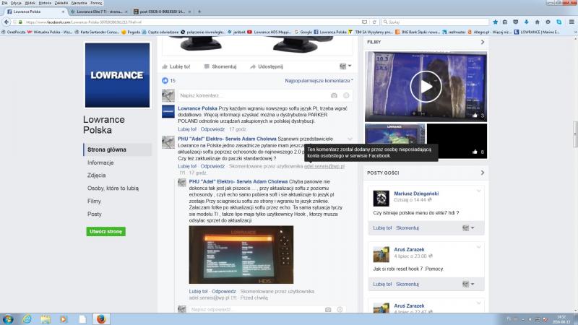Click the green Utwórz stronę button
This screenshot has height=325, width=578.
pyautogui.click(x=105, y=231)
